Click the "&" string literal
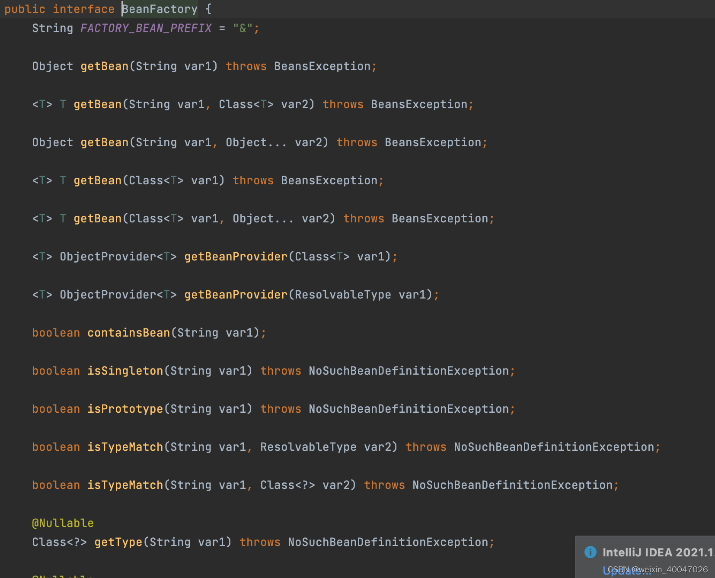The image size is (715, 578). pos(243,28)
